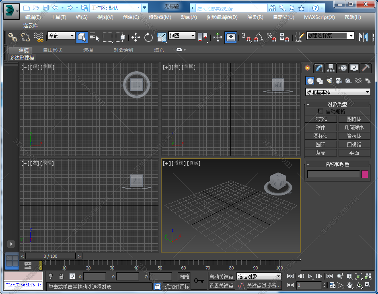Click Select and Manipulate icon
Screen dimensions: 378x294
click(218, 37)
